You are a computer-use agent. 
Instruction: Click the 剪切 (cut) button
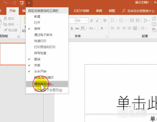(9, 19)
